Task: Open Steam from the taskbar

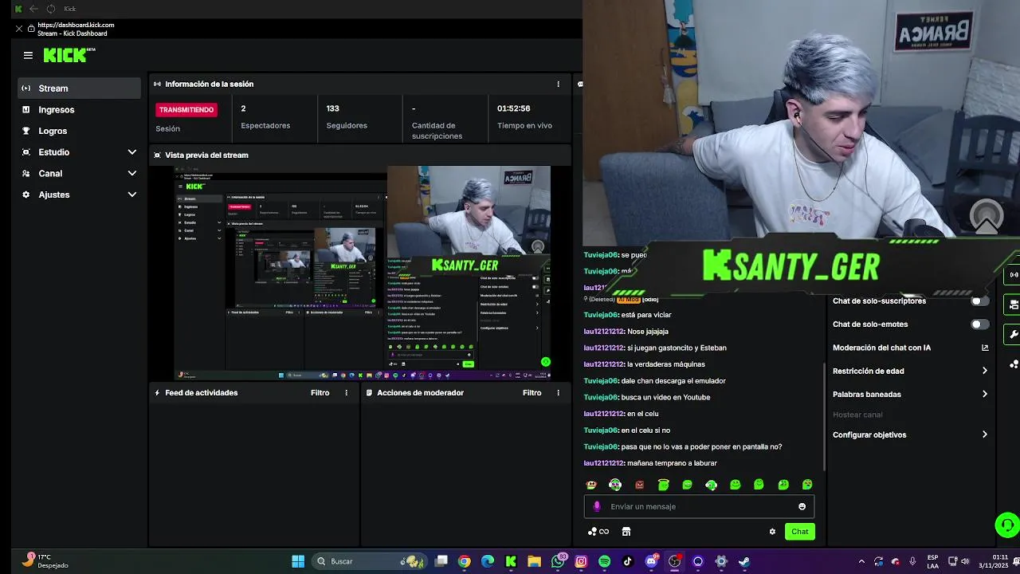Action: point(744,561)
